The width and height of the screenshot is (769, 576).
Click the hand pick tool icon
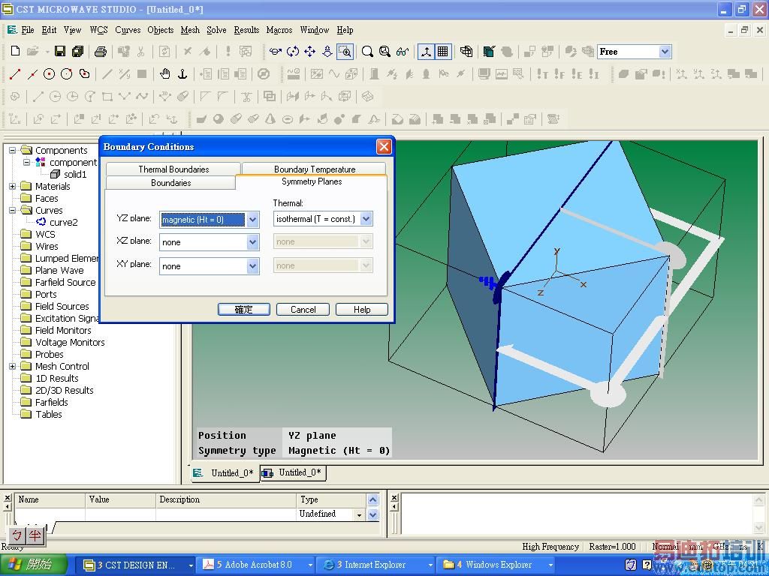[x=164, y=74]
